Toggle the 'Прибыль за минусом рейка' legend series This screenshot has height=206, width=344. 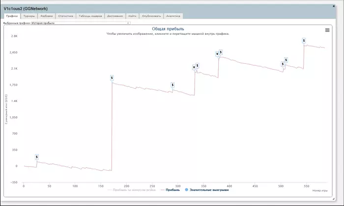132,190
